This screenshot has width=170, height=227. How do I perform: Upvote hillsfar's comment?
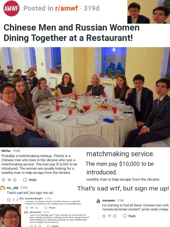click(x=3, y=180)
